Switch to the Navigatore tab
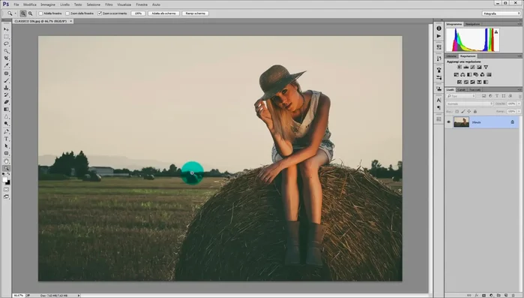The width and height of the screenshot is (524, 298). point(472,24)
